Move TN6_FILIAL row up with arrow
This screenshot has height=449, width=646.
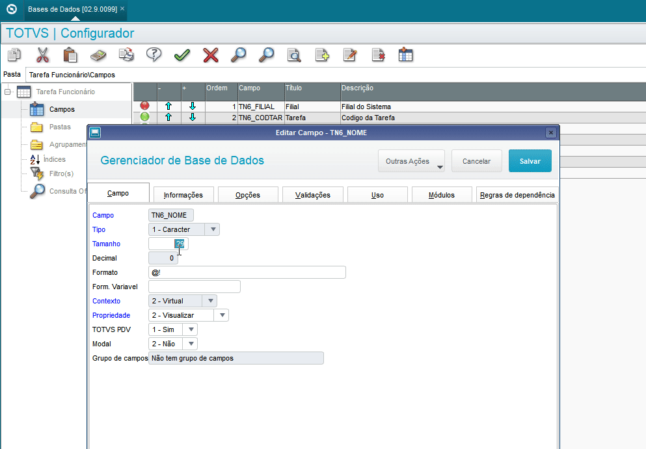(168, 106)
